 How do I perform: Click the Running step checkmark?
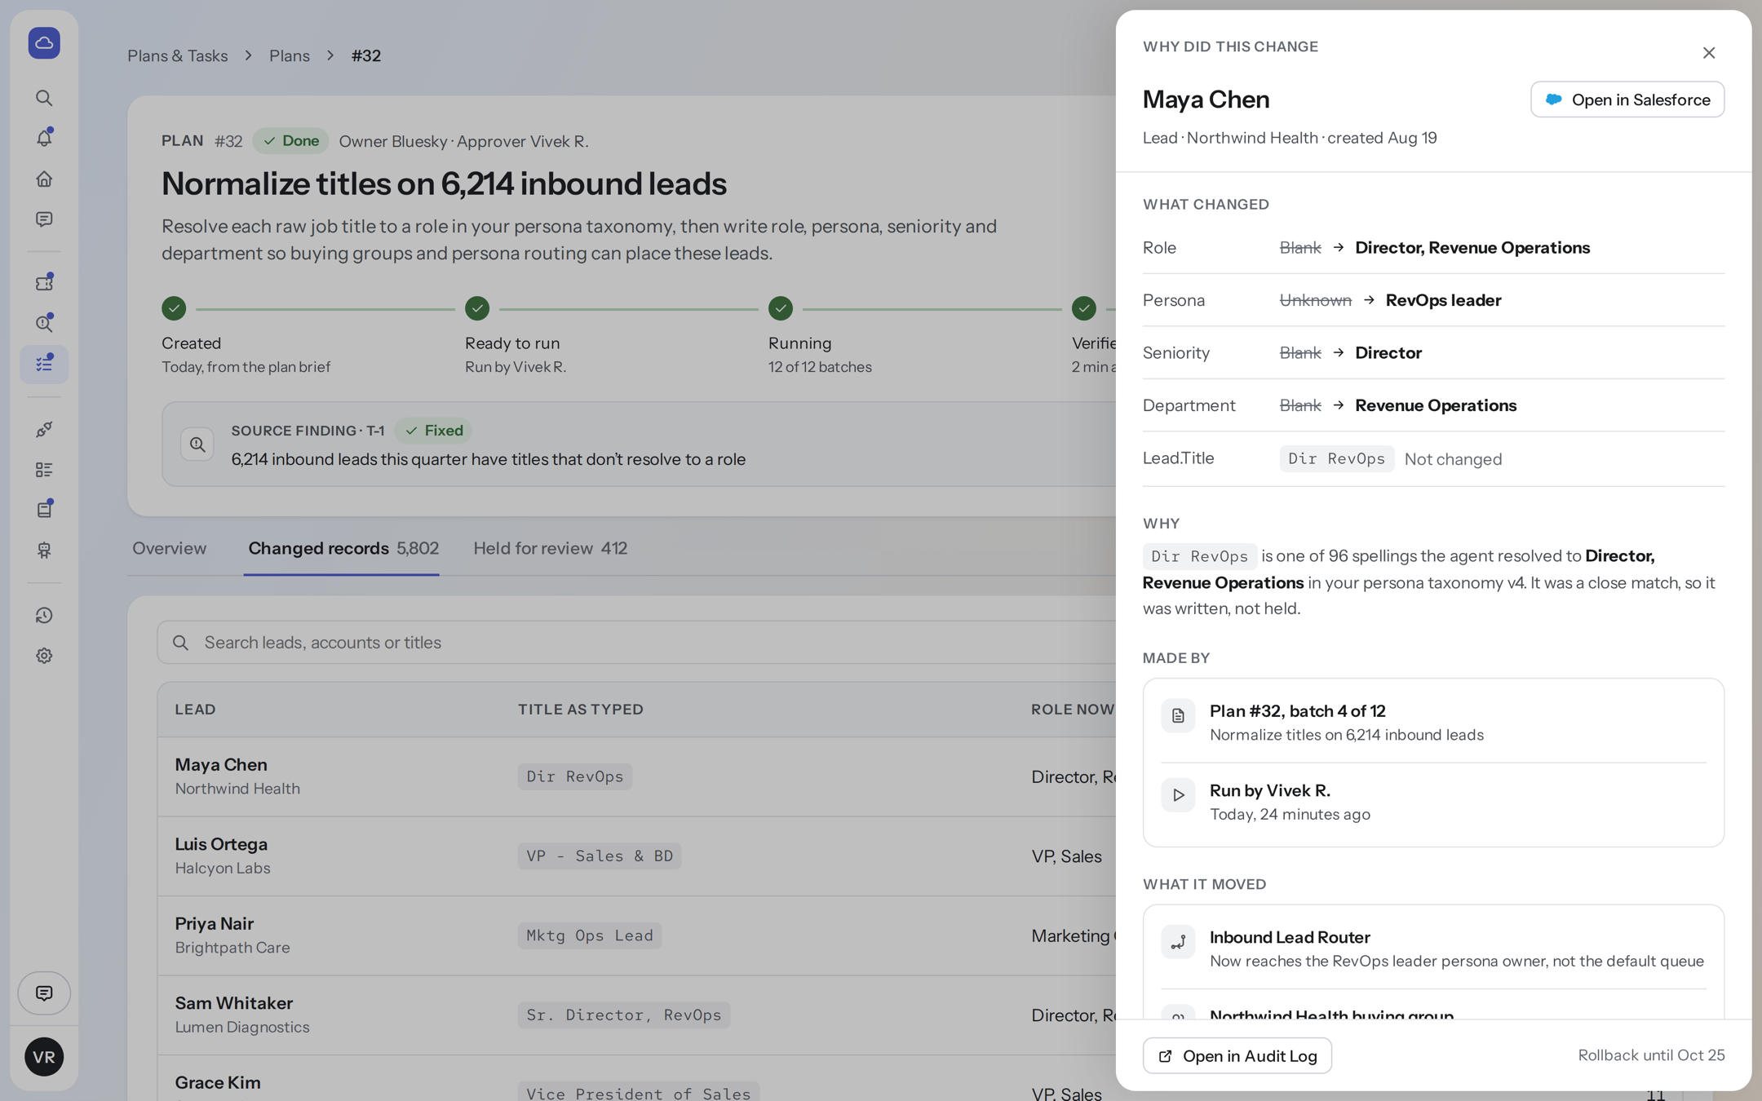click(781, 308)
